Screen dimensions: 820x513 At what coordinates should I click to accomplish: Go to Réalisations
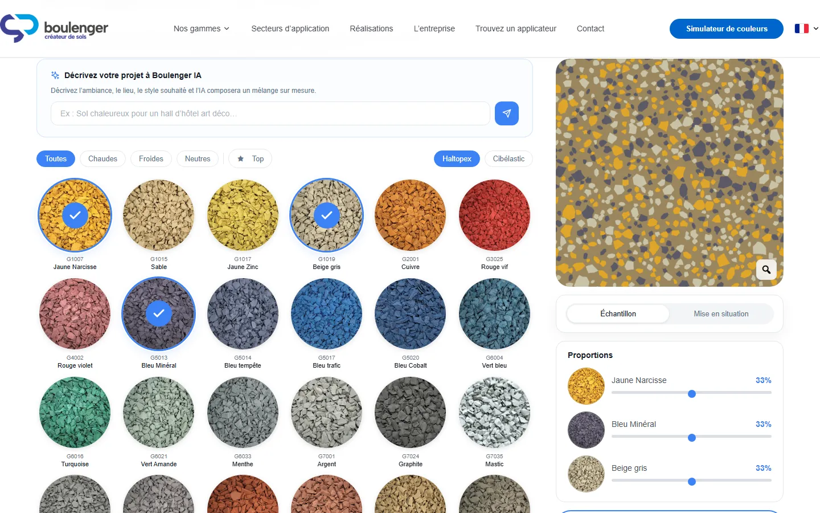coord(371,28)
